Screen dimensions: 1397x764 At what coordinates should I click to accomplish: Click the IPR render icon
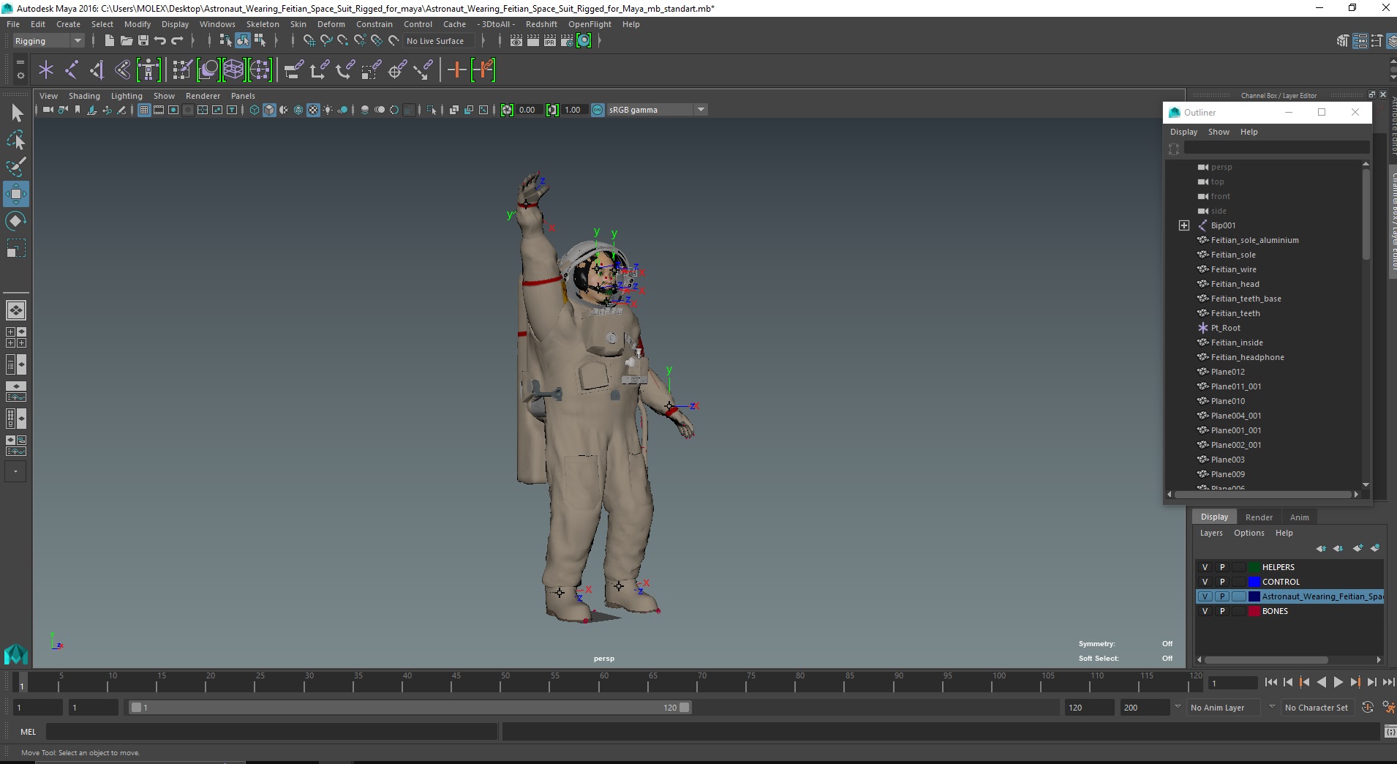(549, 41)
